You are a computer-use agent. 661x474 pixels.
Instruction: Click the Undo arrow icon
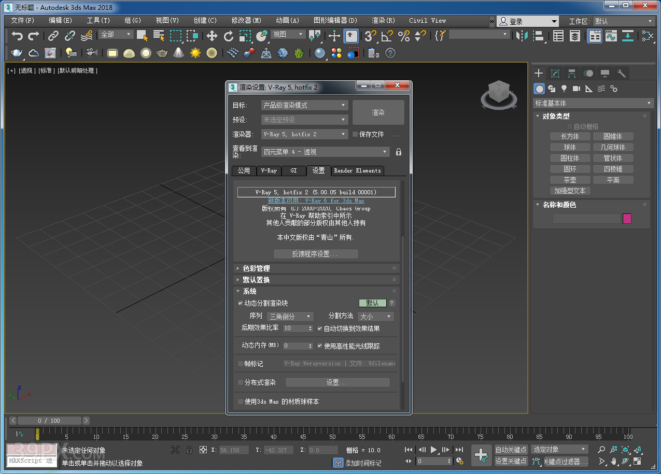click(18, 36)
